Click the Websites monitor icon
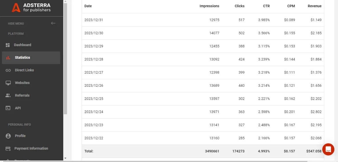This screenshot has width=338, height=162. pyautogui.click(x=8, y=83)
